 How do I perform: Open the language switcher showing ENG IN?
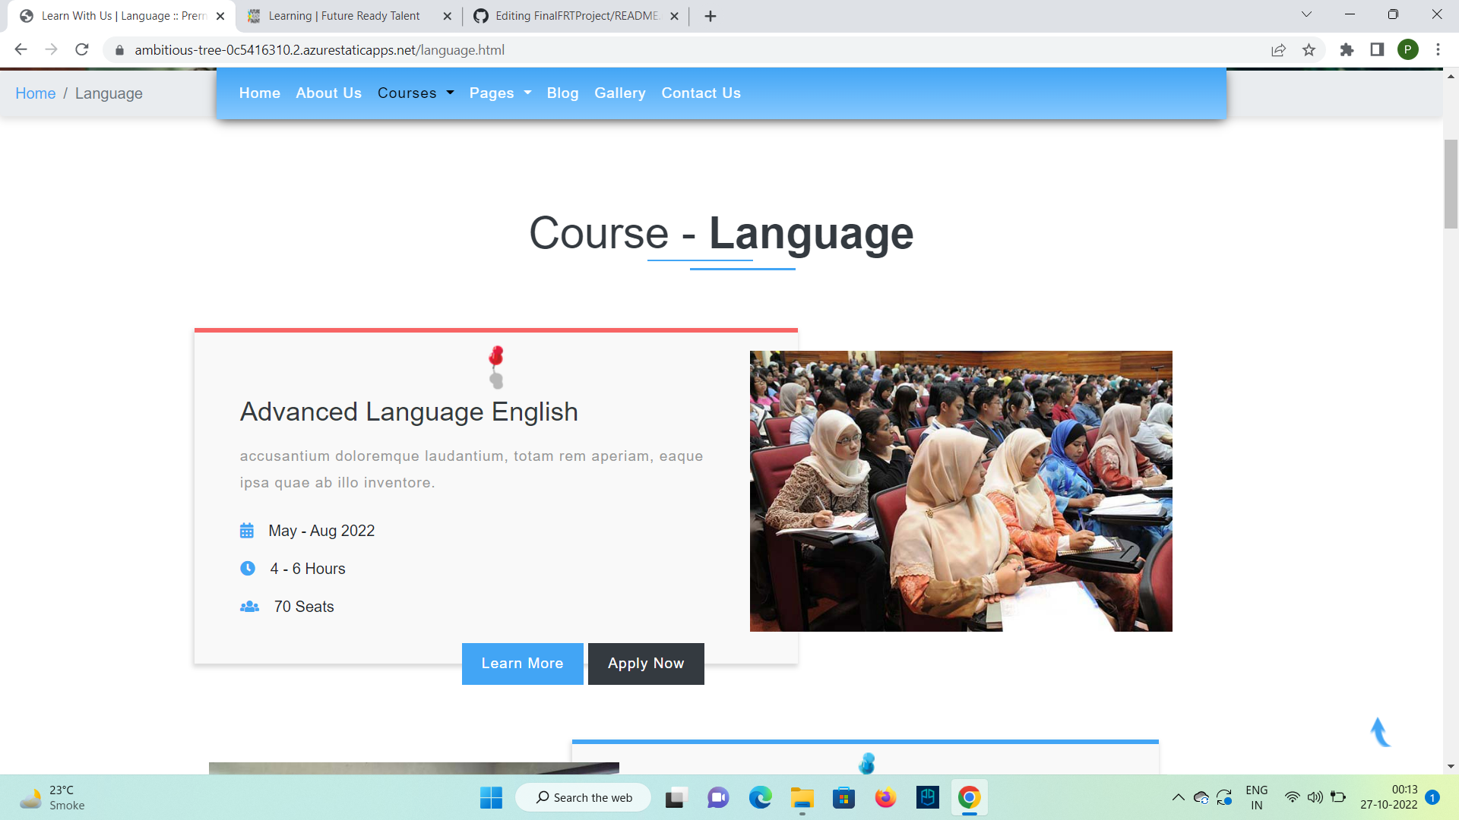coord(1256,797)
